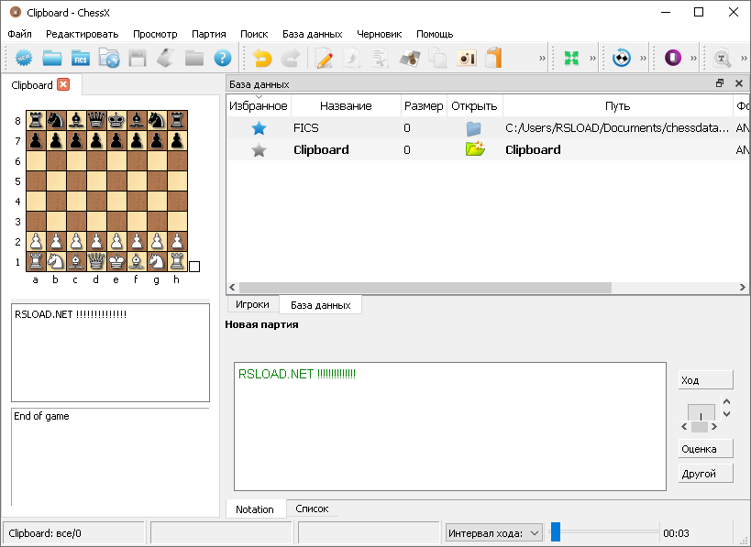Open the Черновик menu
Screen dimensions: 751x547
(379, 33)
